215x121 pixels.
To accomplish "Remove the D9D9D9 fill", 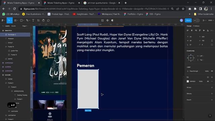I will click(x=212, y=81).
